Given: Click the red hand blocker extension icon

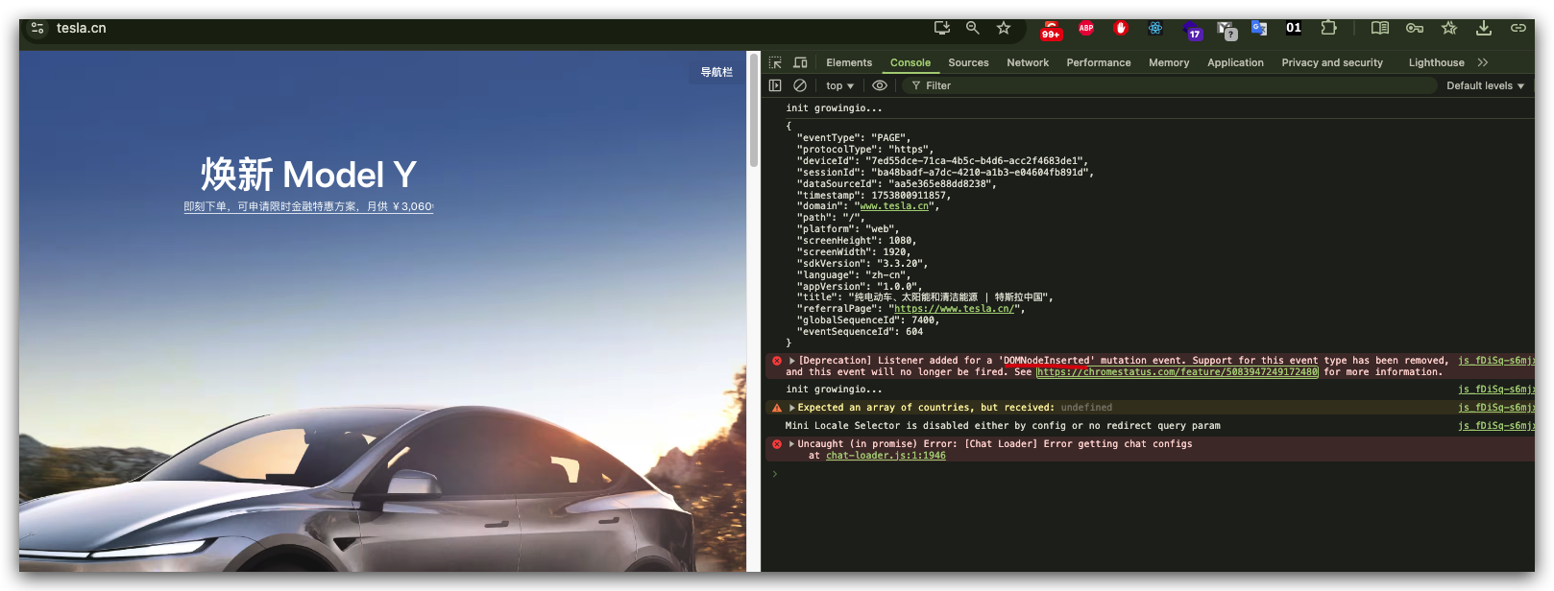Looking at the screenshot, I should [1121, 28].
